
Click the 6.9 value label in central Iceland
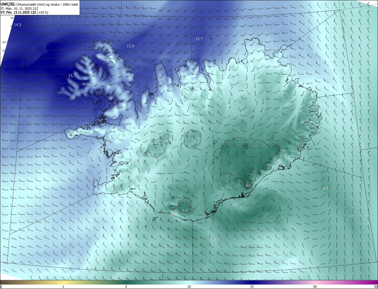click(190, 139)
